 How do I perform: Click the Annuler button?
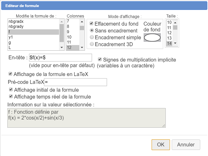tap(186, 145)
